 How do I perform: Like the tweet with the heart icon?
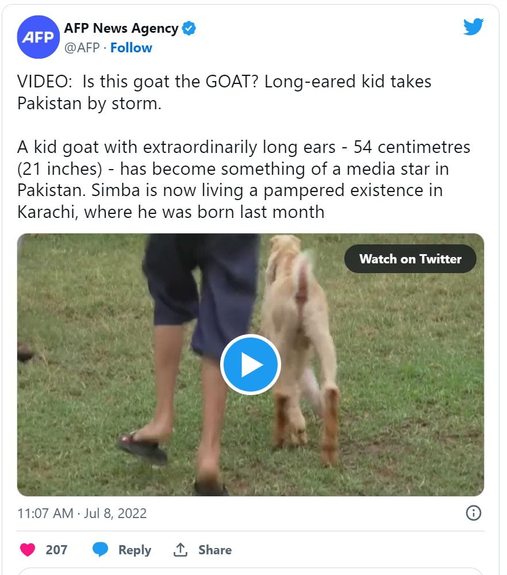[x=28, y=550]
